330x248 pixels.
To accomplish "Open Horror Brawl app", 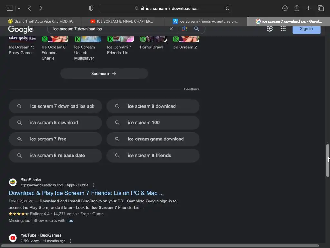I will (x=153, y=44).
